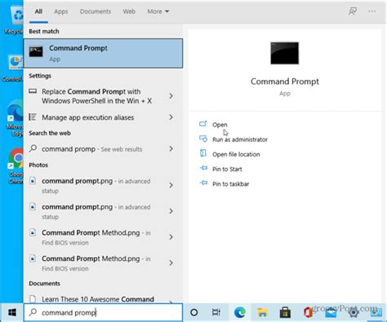This screenshot has height=322, width=387.
Task: Open File Explorer from the taskbar
Action: (x=262, y=312)
